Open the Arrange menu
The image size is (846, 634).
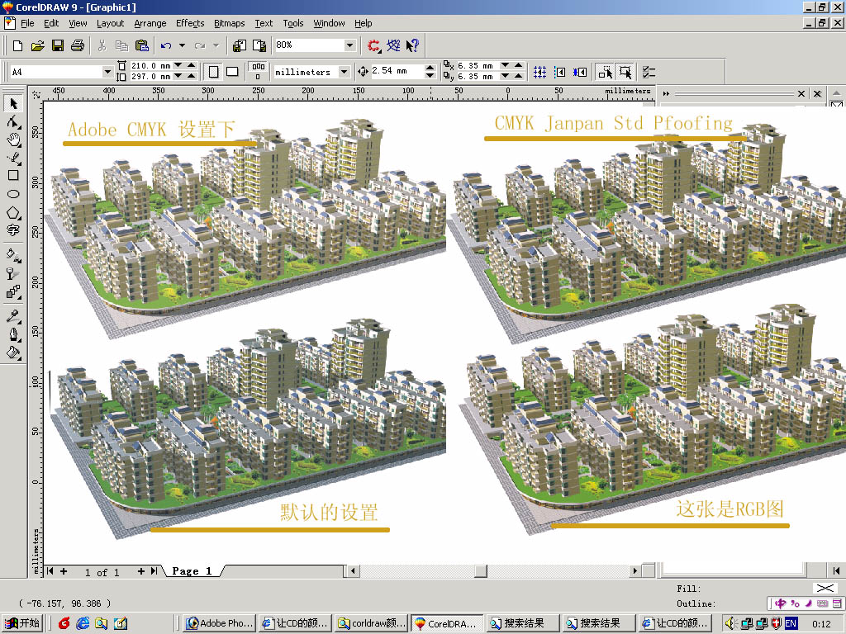pos(150,23)
